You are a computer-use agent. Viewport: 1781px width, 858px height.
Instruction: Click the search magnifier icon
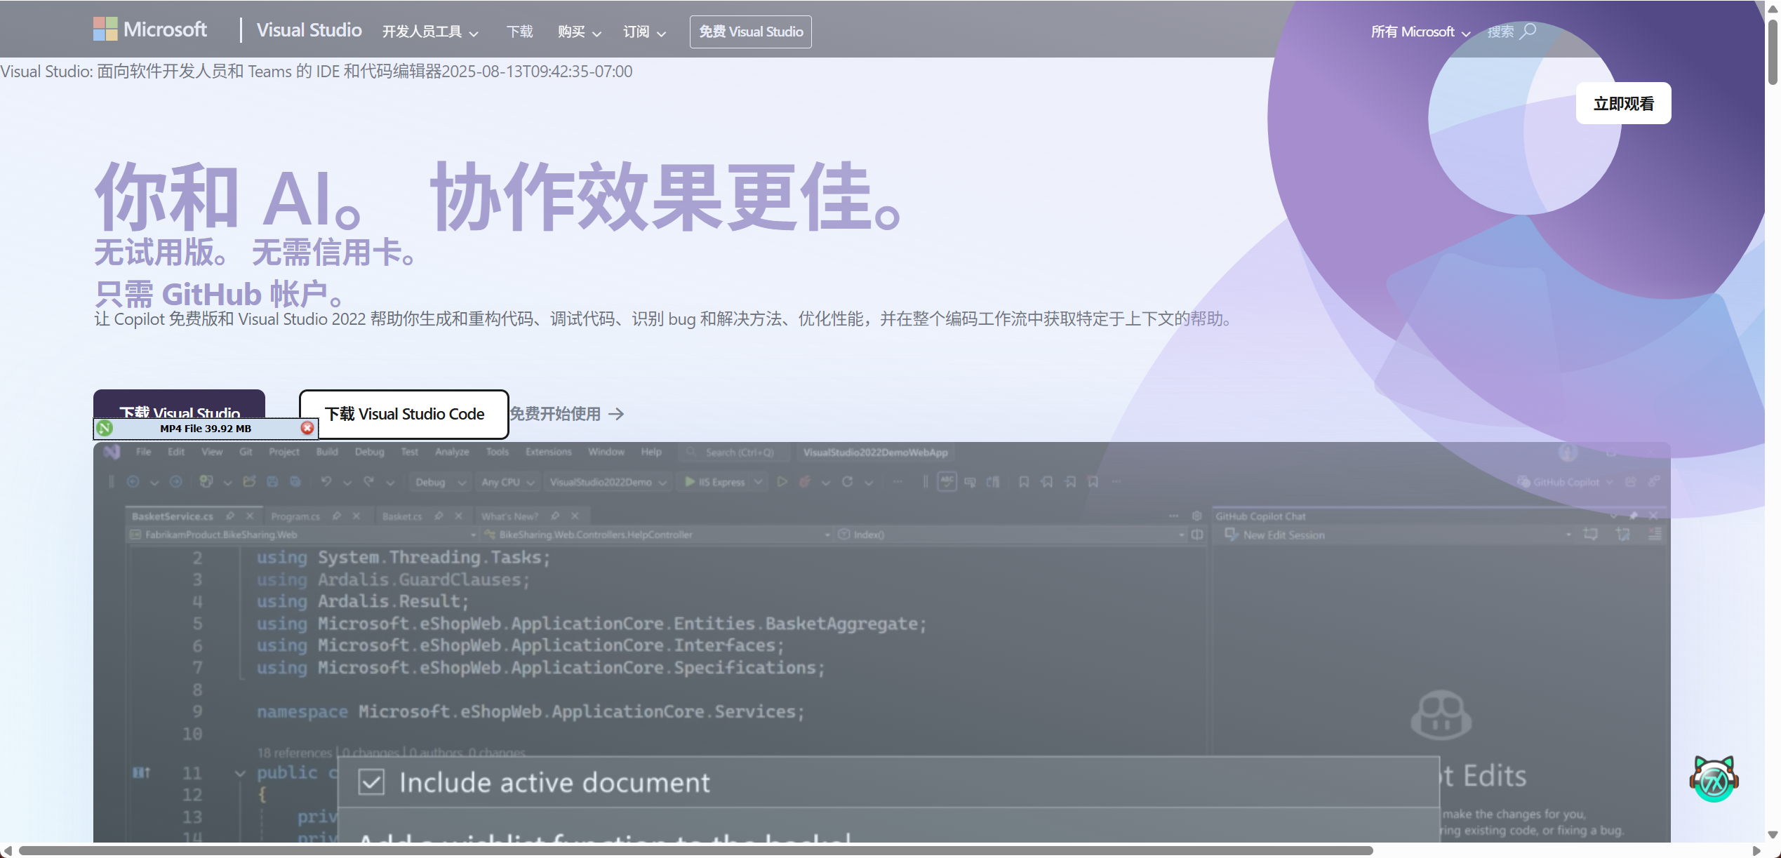pyautogui.click(x=1528, y=32)
